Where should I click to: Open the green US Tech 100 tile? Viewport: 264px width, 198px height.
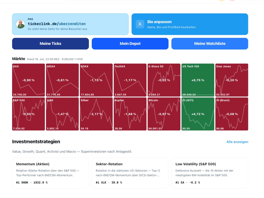point(198,80)
